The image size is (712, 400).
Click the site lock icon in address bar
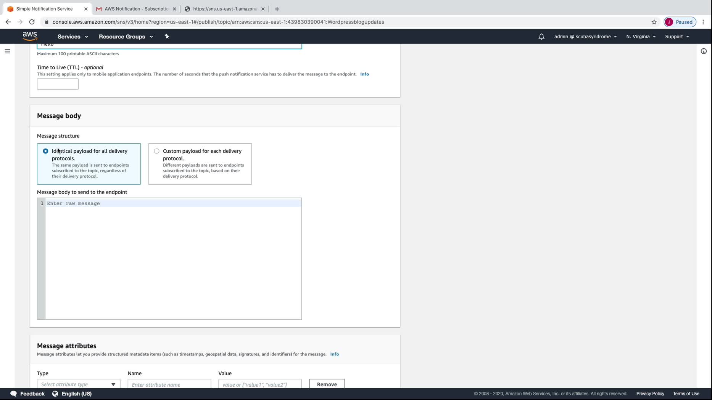[47, 22]
